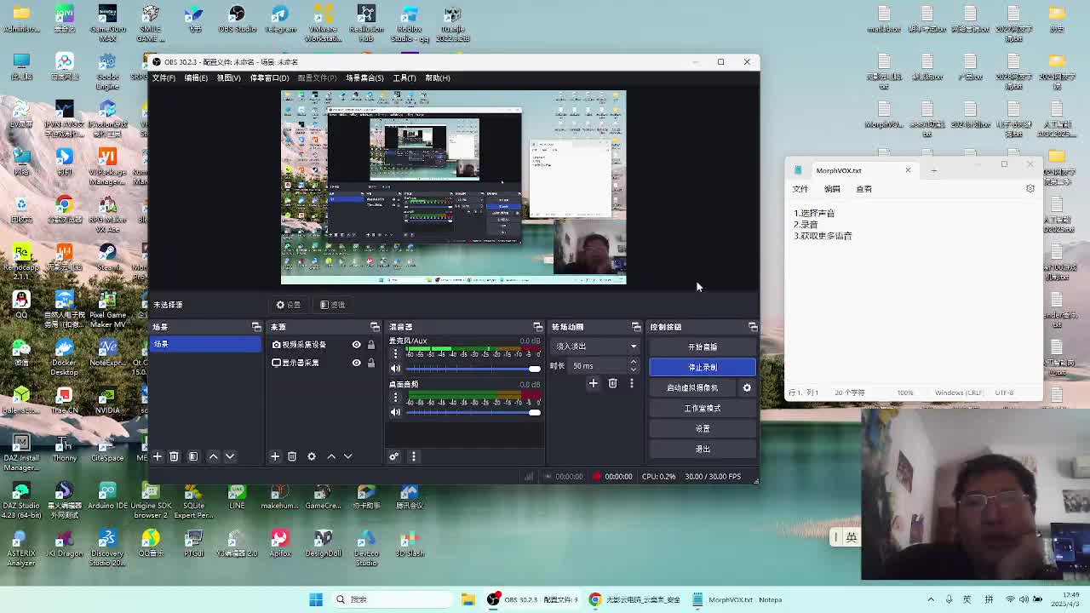Toggle visibility of 显示器采集 source
1090x613 pixels.
tap(356, 363)
